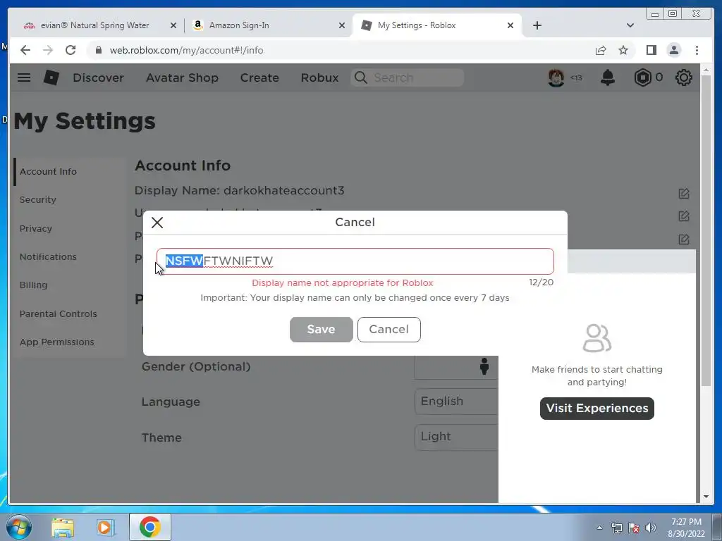Open a new browser tab
722x541 pixels.
point(537,25)
